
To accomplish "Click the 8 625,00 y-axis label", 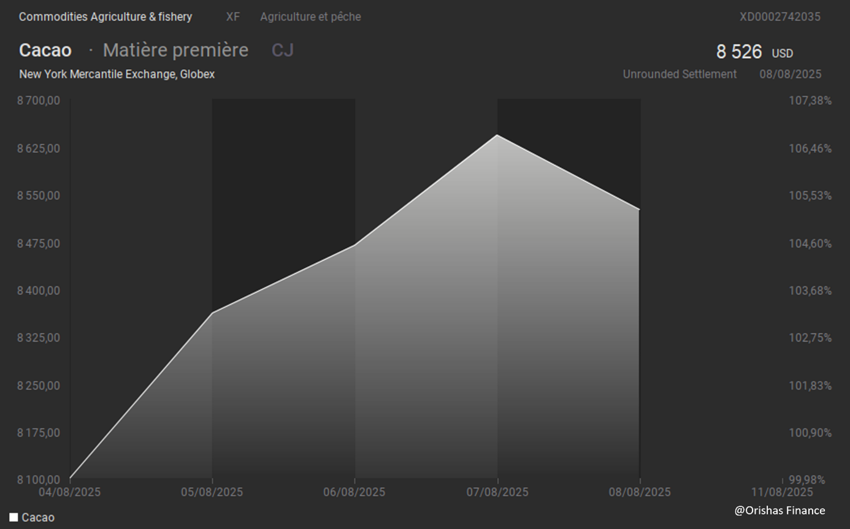I will (x=39, y=148).
